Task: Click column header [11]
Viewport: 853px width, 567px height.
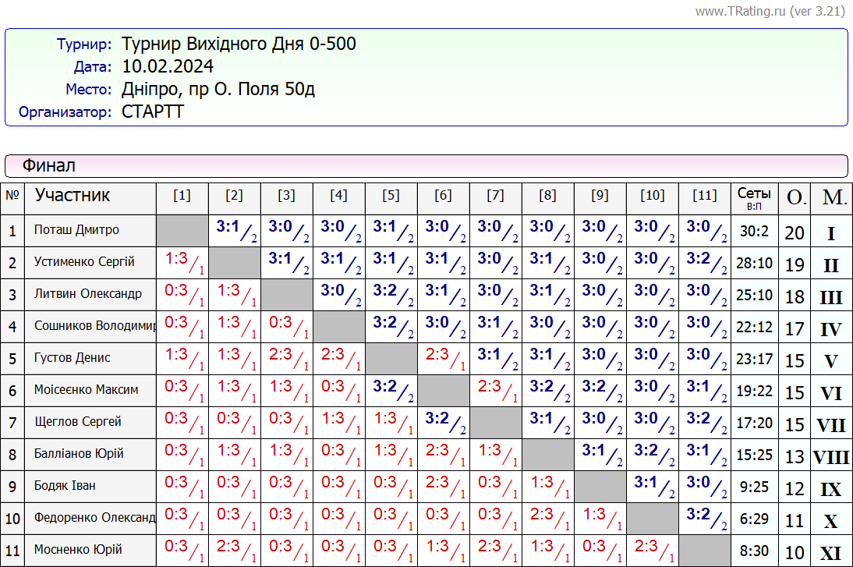Action: click(704, 196)
